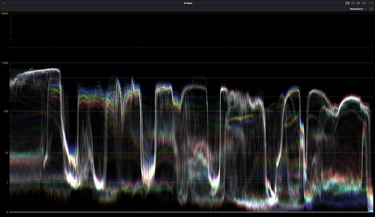The width and height of the screenshot is (375, 217).
Task: Click the white baseline along the scope bottom
Action: (x=191, y=212)
